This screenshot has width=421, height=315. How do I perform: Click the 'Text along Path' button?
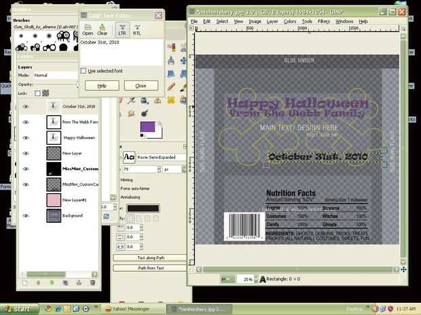click(151, 257)
